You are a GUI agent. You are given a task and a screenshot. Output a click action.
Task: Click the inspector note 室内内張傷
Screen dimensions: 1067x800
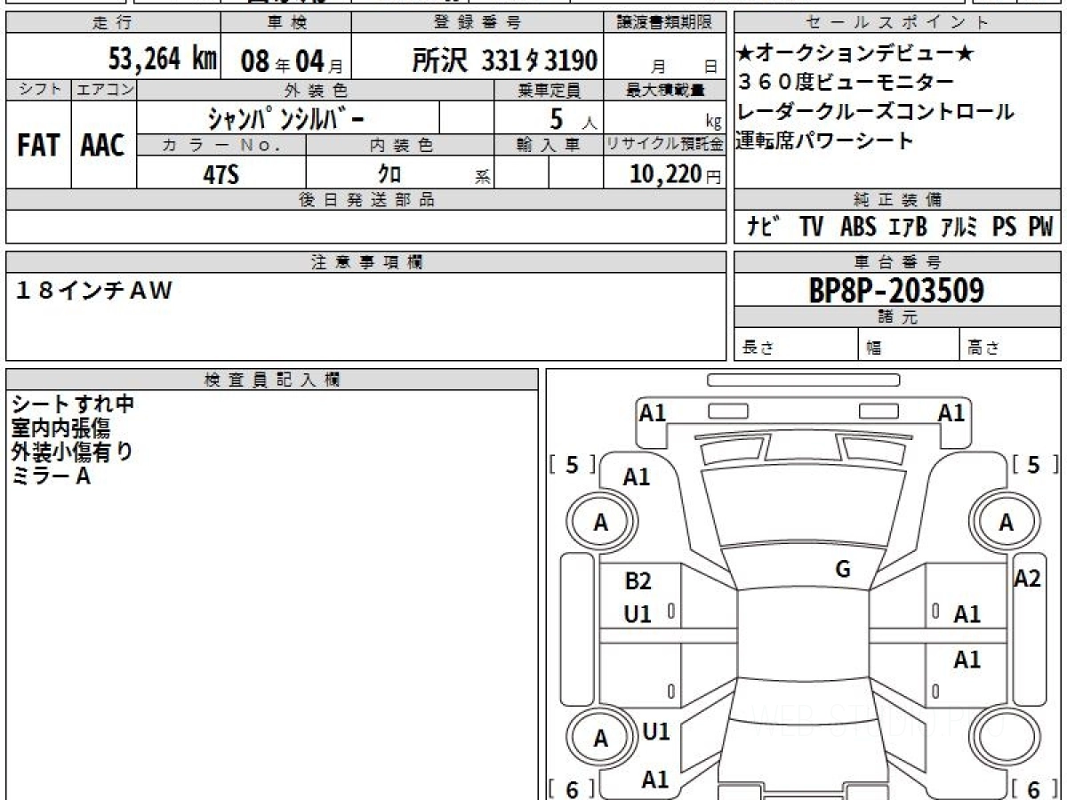coord(60,428)
